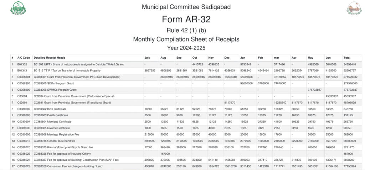Select total value 375733887 for SWMCs grant

tap(349, 90)
